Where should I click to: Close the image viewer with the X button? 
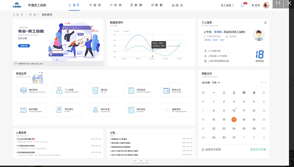[289, 3]
